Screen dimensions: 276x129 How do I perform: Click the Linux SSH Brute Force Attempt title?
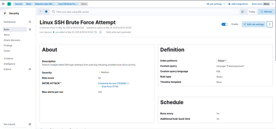point(78,22)
